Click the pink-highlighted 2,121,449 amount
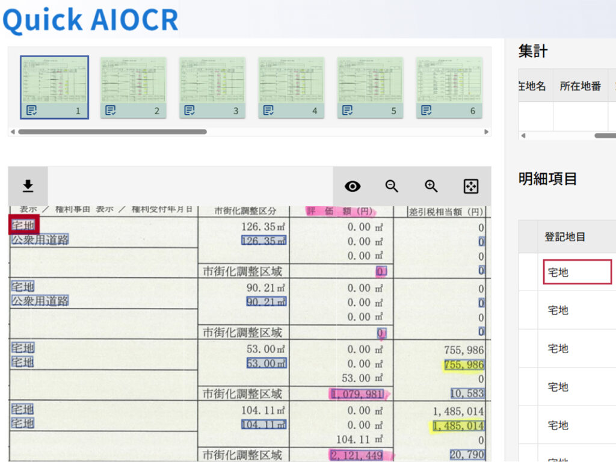The width and height of the screenshot is (616, 462). pyautogui.click(x=357, y=455)
